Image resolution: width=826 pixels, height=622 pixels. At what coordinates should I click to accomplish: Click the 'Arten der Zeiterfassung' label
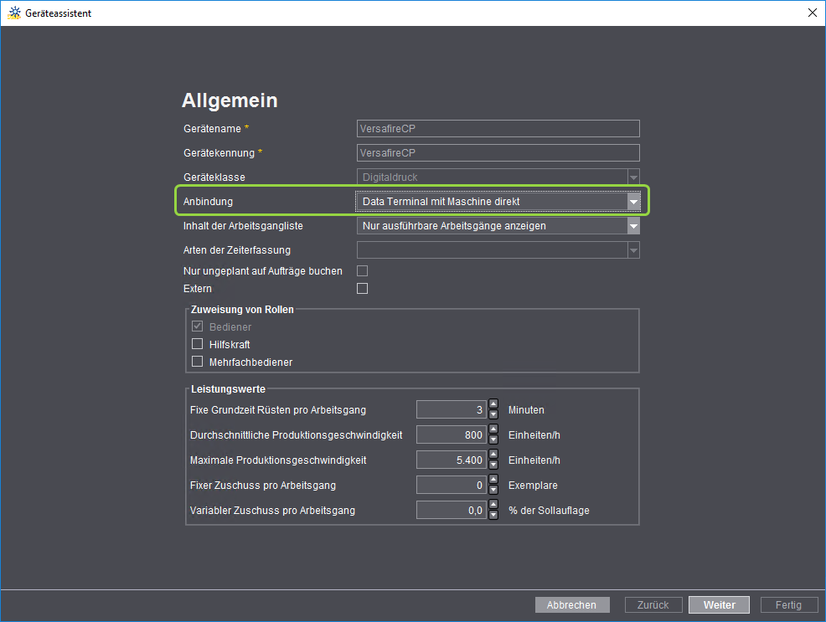click(x=236, y=250)
